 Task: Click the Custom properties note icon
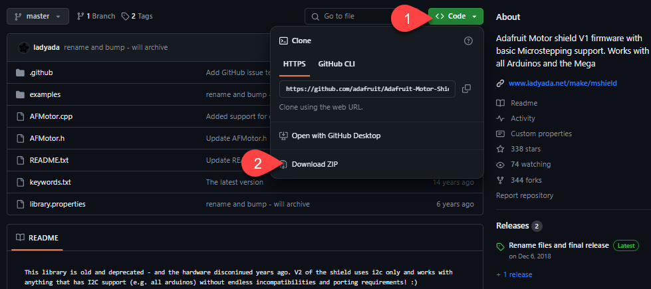pos(500,134)
